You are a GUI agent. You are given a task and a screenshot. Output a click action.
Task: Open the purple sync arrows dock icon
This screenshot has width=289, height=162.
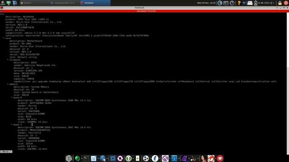[120, 158]
